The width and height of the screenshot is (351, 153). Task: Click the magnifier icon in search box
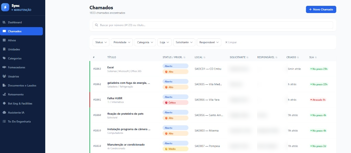coord(97,25)
